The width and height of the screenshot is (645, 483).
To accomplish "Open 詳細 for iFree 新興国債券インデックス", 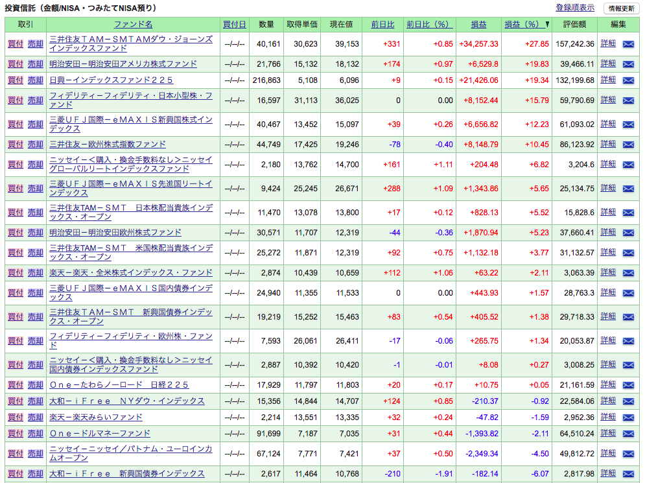I will [608, 473].
